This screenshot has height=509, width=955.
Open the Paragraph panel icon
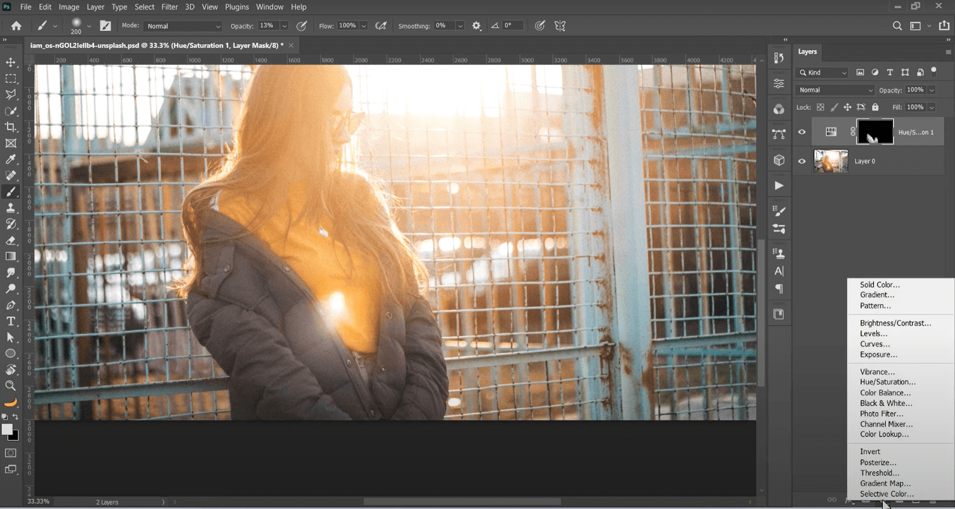pos(779,289)
